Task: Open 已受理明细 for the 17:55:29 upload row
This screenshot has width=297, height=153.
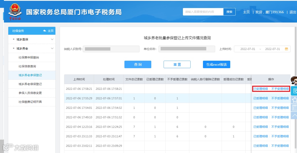Action: click(x=261, y=98)
